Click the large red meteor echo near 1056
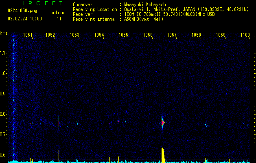 [x=163, y=123]
